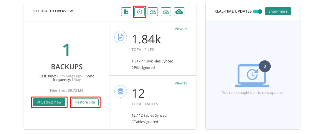This screenshot has height=134, width=324.
Task: Click the 12 total tables figure
Action: pos(138,94)
